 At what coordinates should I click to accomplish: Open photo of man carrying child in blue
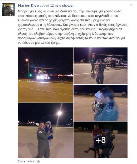point(45,131)
